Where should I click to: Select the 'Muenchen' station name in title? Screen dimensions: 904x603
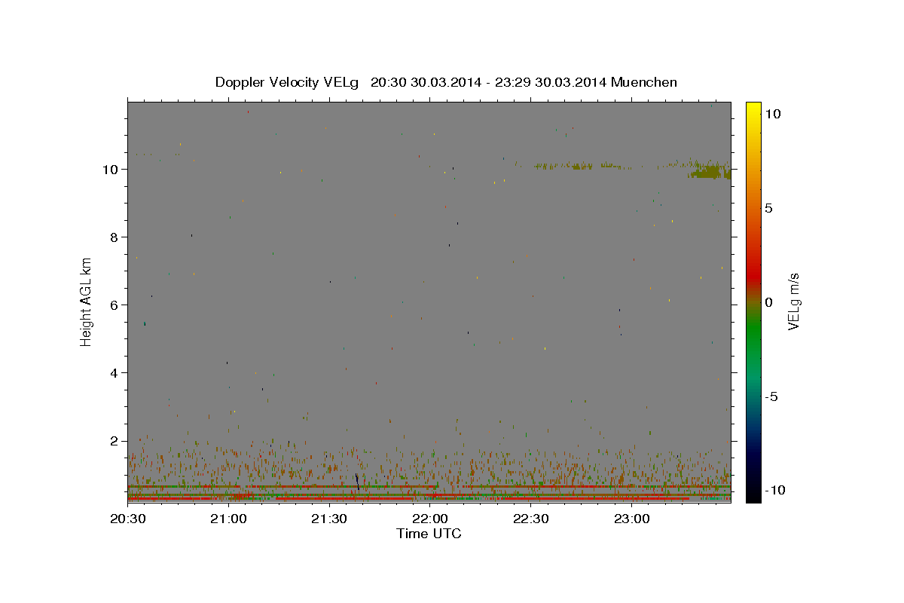[644, 82]
